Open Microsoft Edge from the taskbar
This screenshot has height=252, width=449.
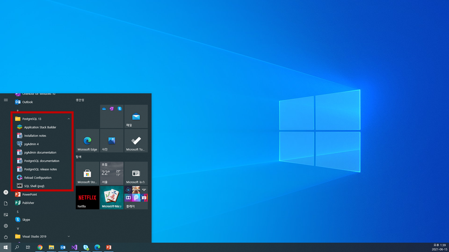point(97,247)
